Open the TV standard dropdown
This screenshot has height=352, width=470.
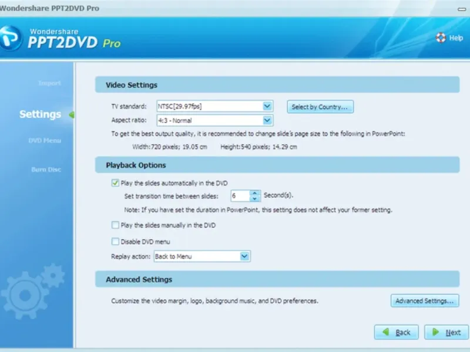(x=267, y=106)
